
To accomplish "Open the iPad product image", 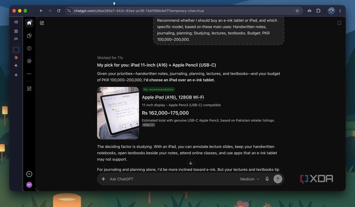I will coord(118,113).
